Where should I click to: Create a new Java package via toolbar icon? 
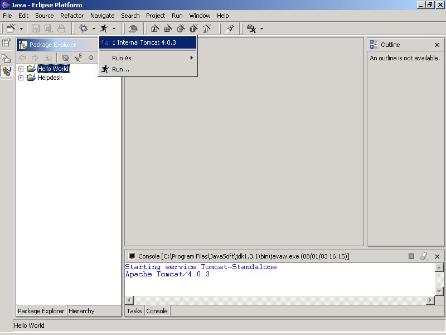[x=168, y=28]
